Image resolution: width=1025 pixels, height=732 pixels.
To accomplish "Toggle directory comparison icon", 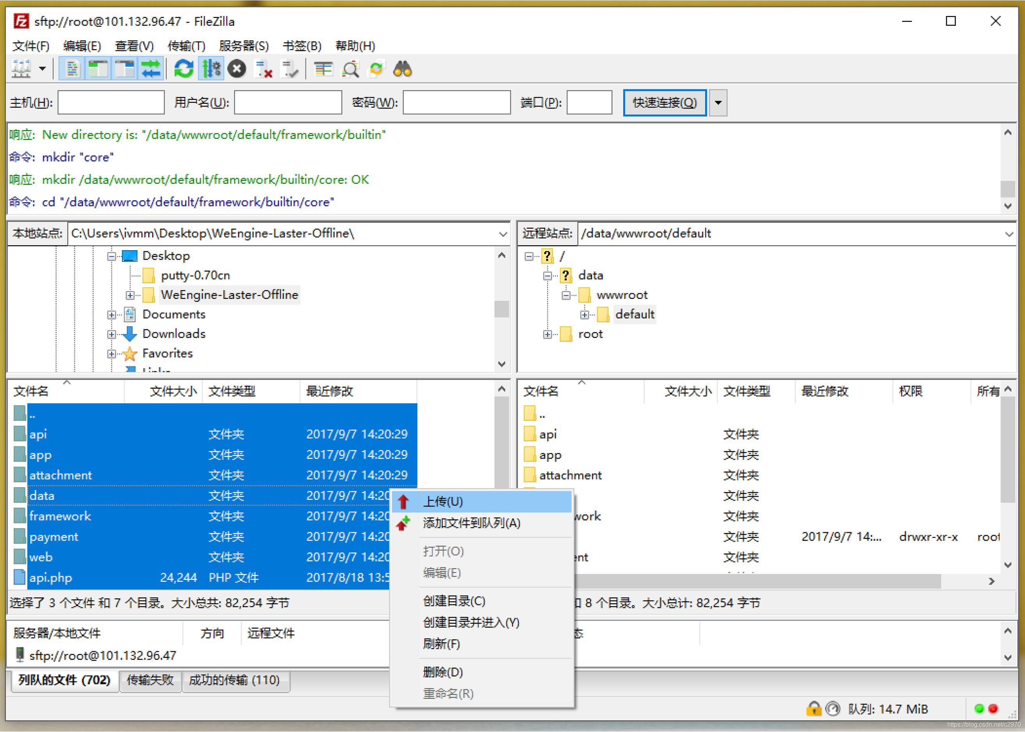I will (350, 69).
